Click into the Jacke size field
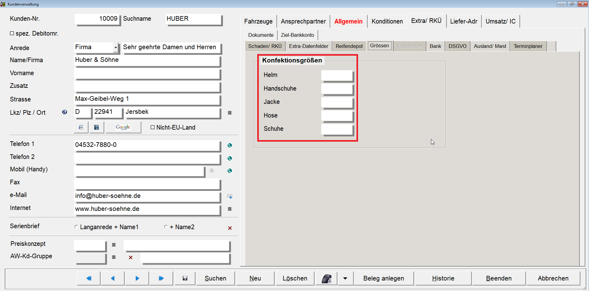Image resolution: width=589 pixels, height=291 pixels. tap(337, 102)
